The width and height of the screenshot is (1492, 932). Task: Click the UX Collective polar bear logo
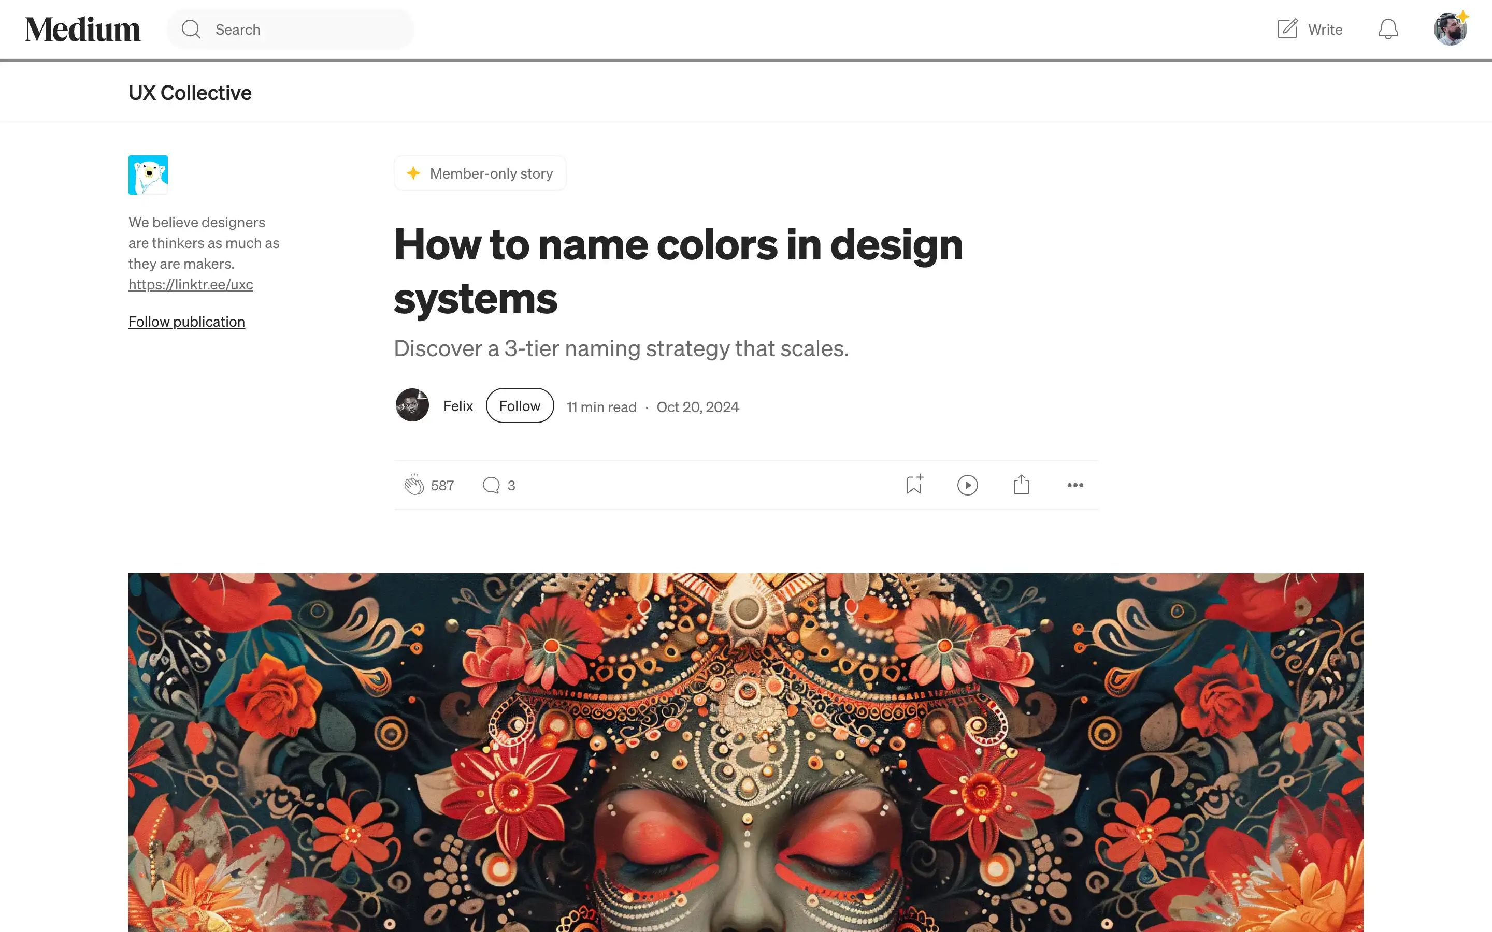[x=148, y=175]
